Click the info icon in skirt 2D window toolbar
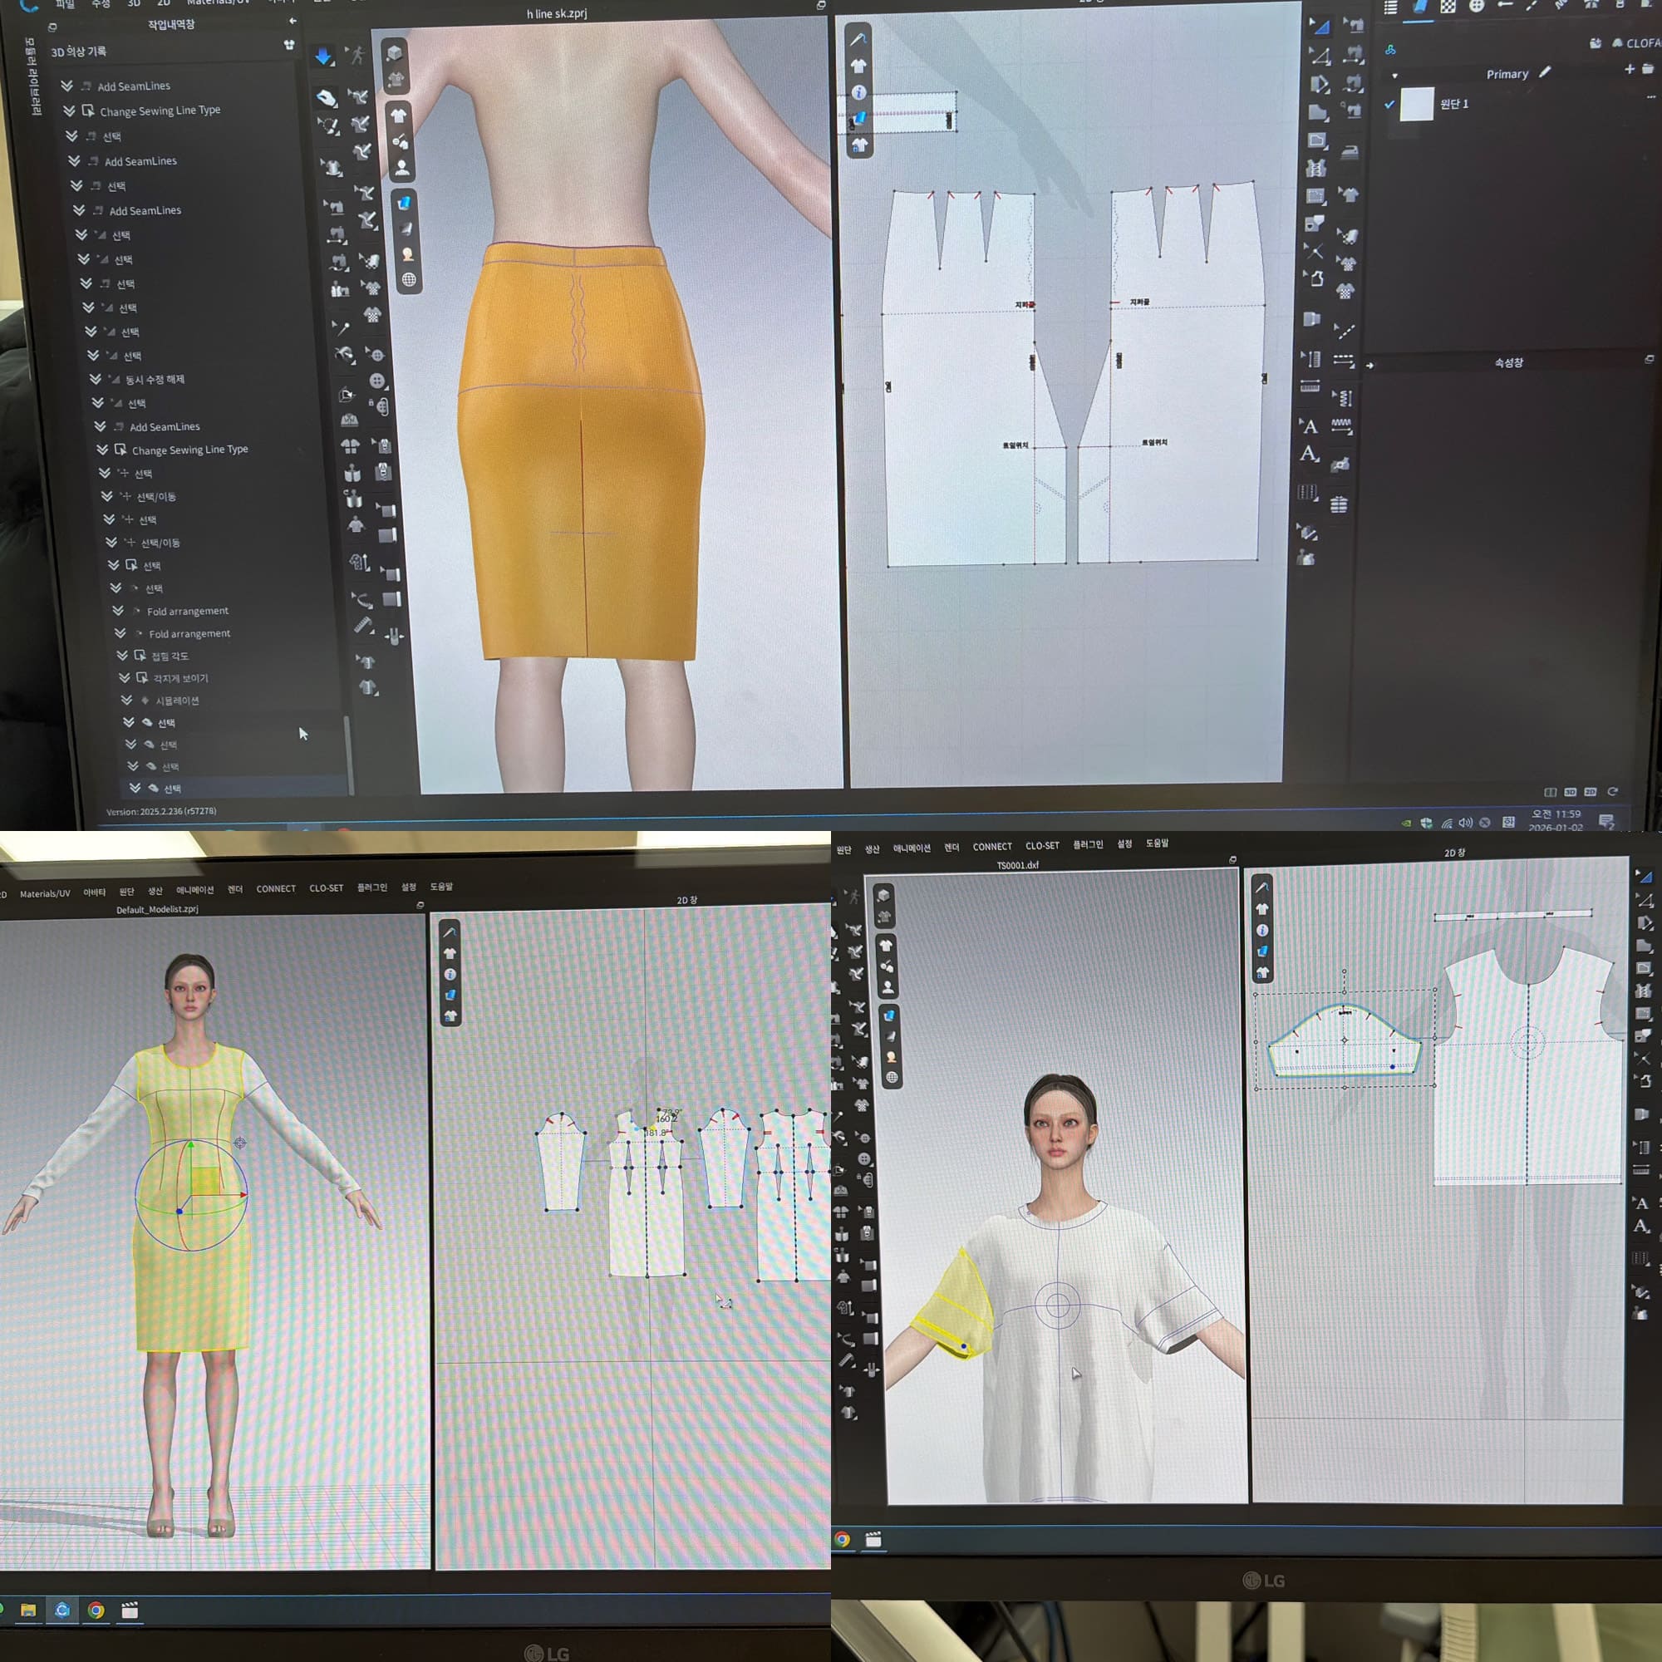Screen dimensions: 1662x1662 coord(858,92)
